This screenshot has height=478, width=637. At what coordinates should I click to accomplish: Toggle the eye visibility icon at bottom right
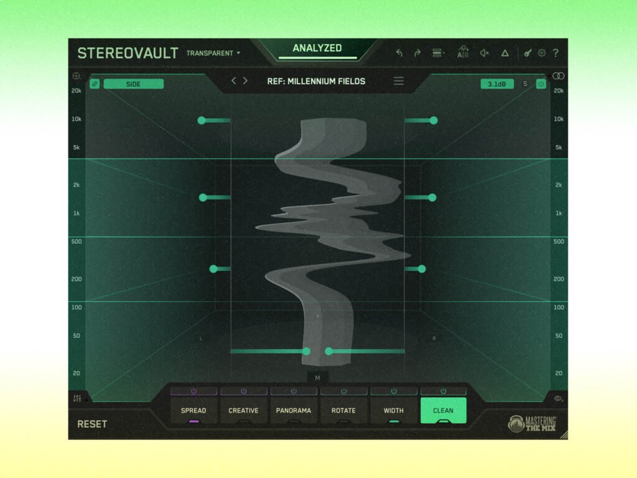coord(558,399)
